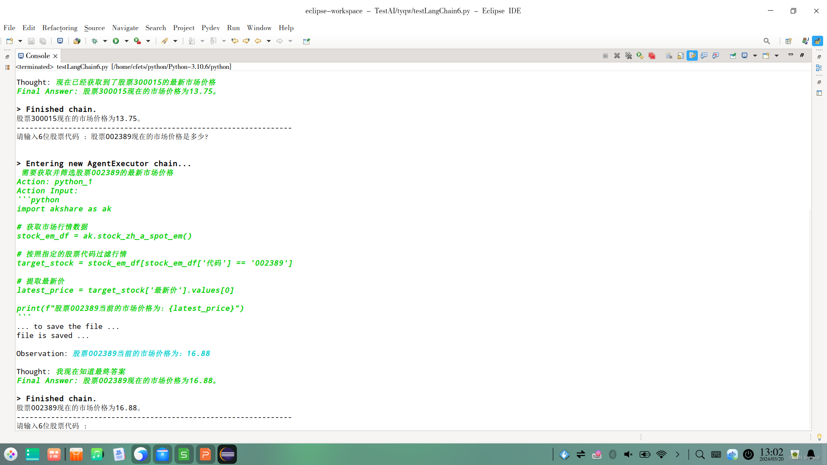Click the Pydev menu item
Viewport: 827px width, 465px height.
point(210,28)
